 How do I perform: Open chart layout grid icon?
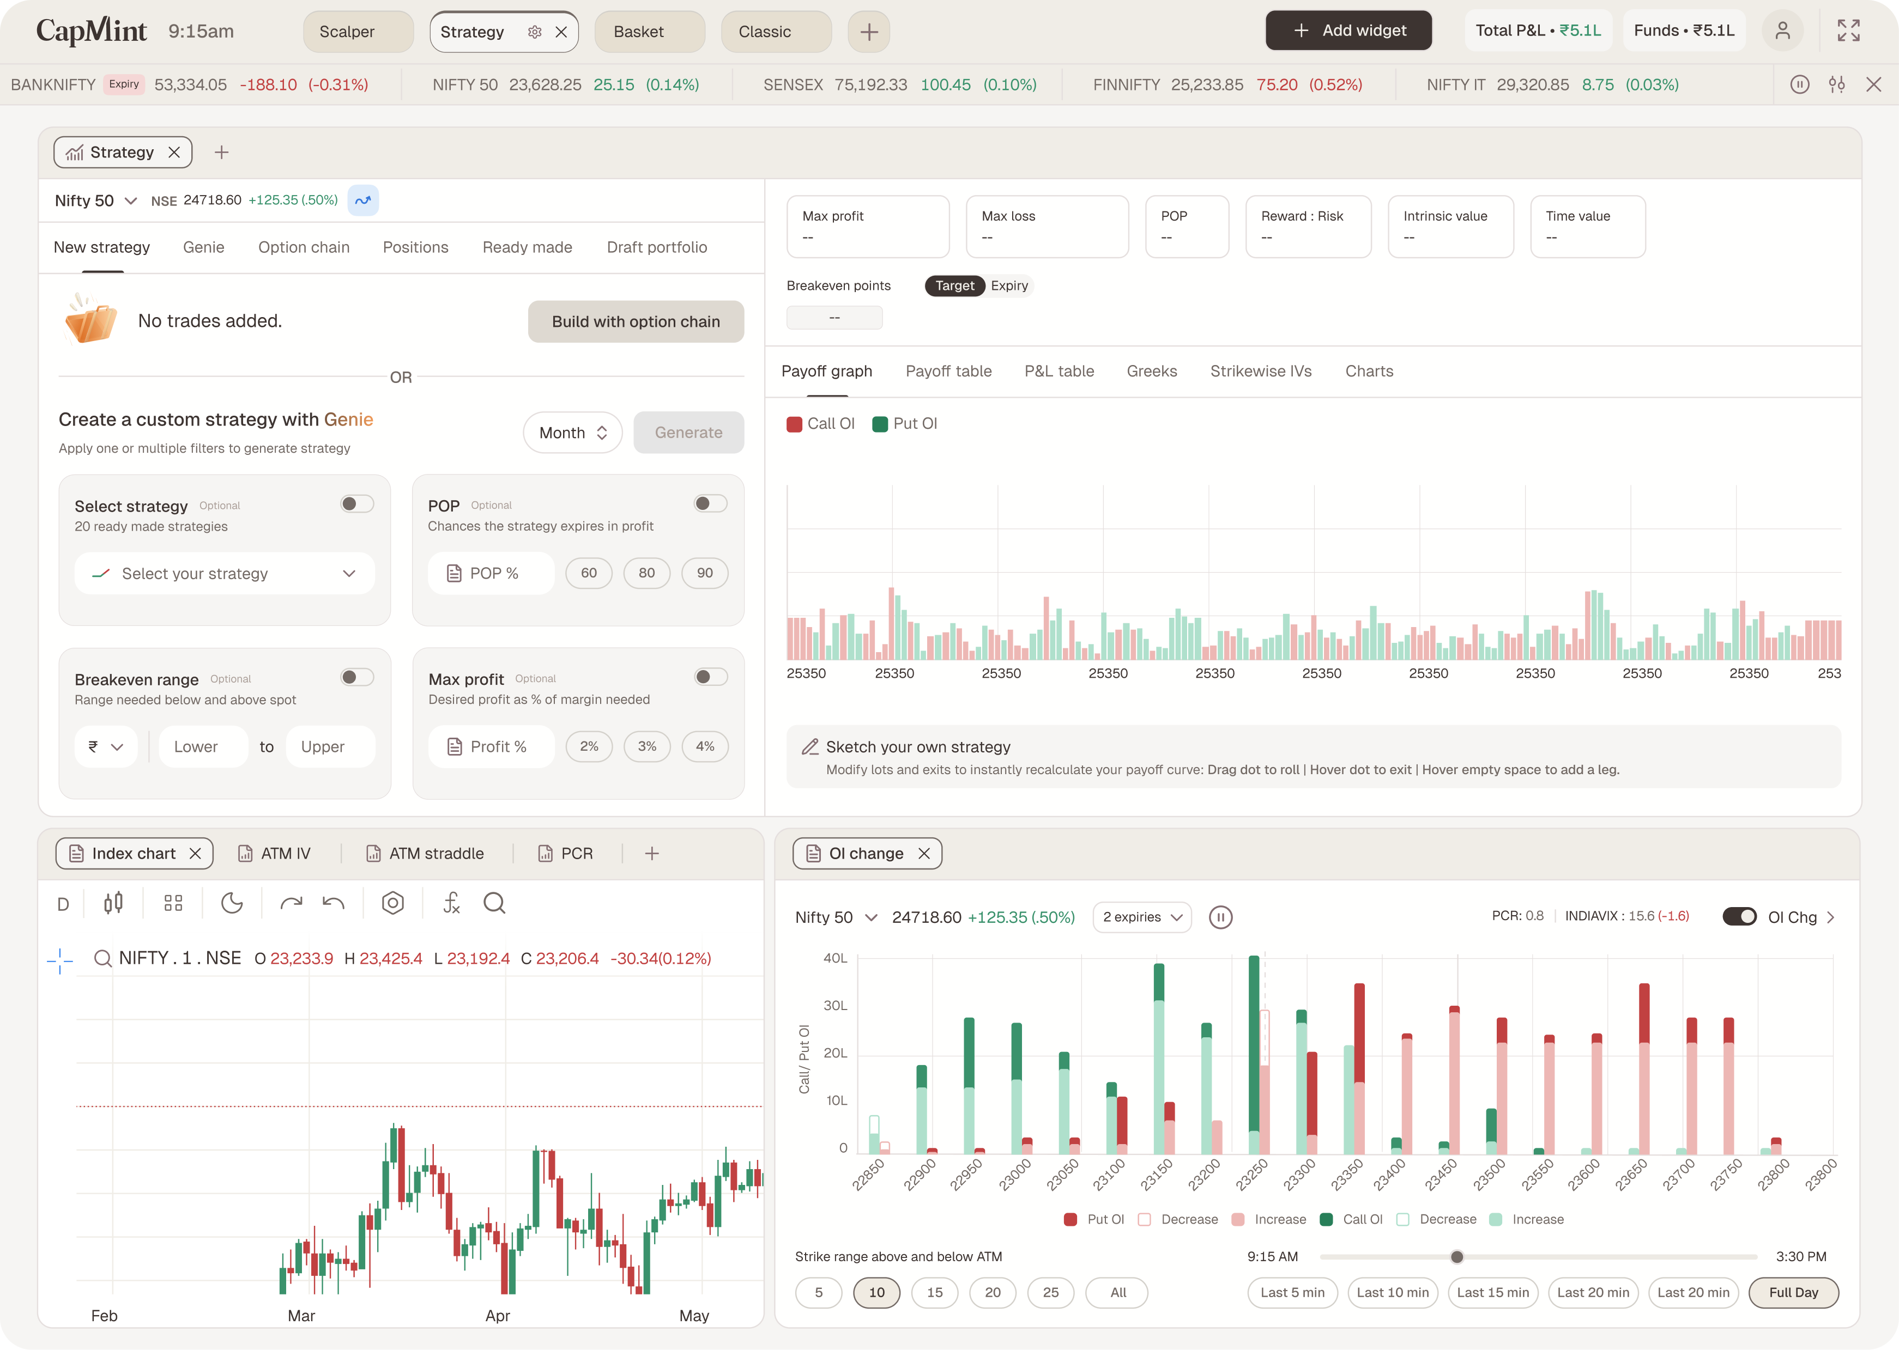click(x=173, y=904)
